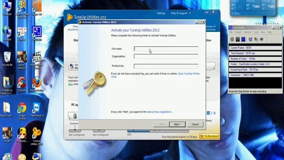Click the Economy Mode battery icon in TuneUp
Image resolution: width=284 pixels, height=160 pixels.
[x=75, y=116]
